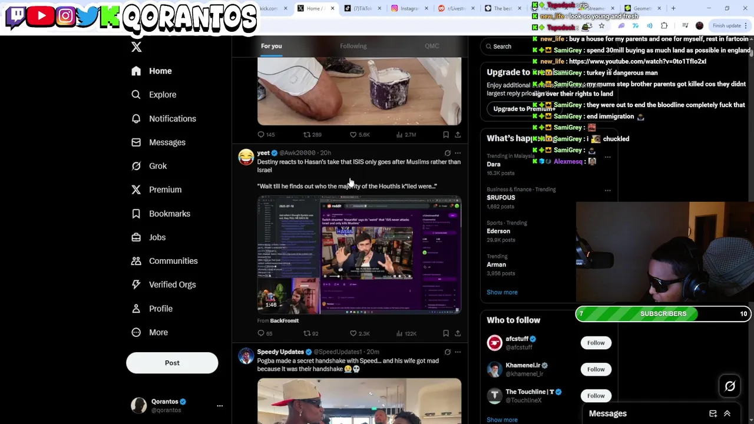This screenshot has height=424, width=754.
Task: Open the Home page in sidebar
Action: [x=152, y=71]
